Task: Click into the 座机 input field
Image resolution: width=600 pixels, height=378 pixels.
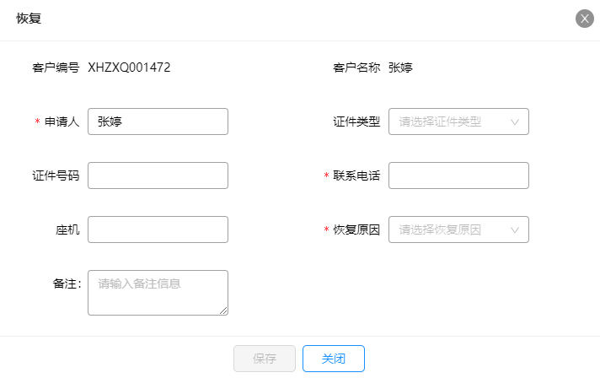Action: pos(158,229)
